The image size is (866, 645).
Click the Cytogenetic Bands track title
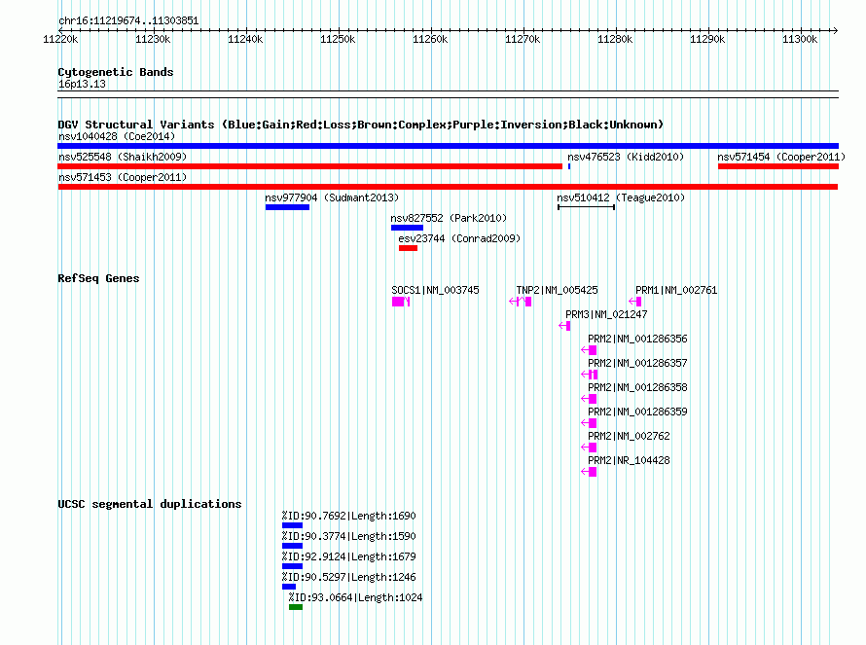point(116,72)
